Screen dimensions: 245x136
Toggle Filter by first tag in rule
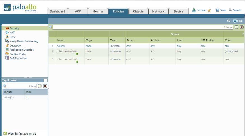point(5,133)
